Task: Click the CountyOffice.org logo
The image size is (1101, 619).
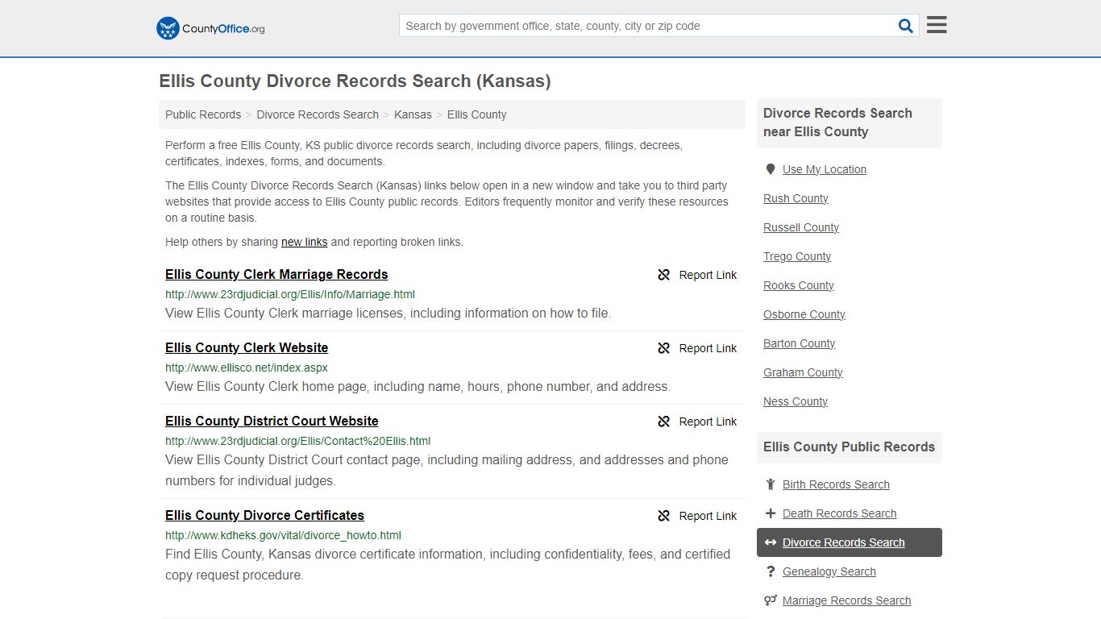Action: [210, 28]
